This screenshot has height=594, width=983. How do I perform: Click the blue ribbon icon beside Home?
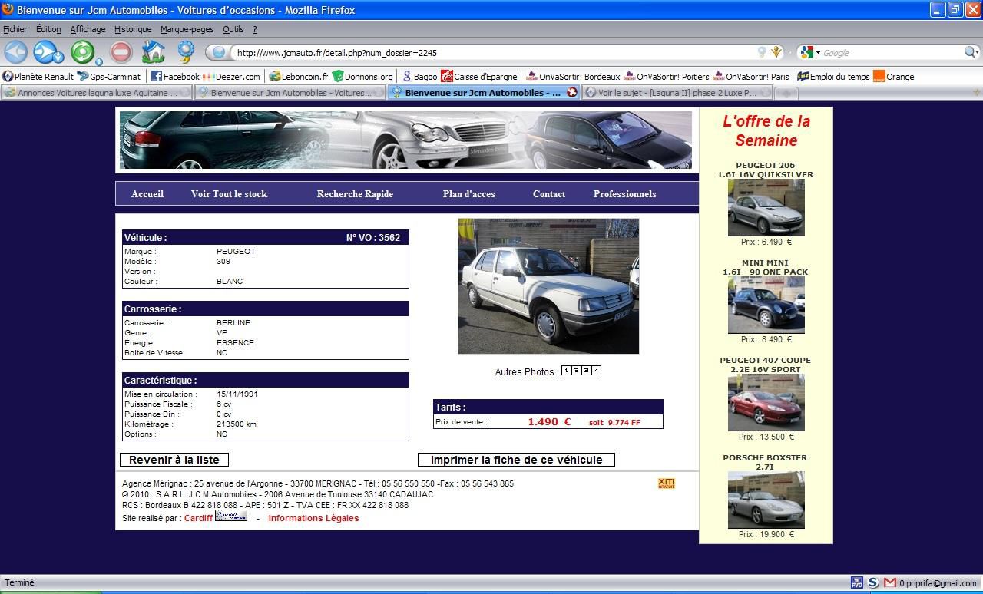187,52
